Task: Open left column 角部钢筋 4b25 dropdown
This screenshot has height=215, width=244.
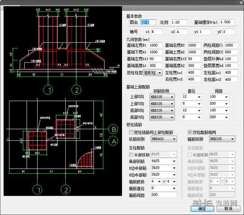Action: (164, 161)
